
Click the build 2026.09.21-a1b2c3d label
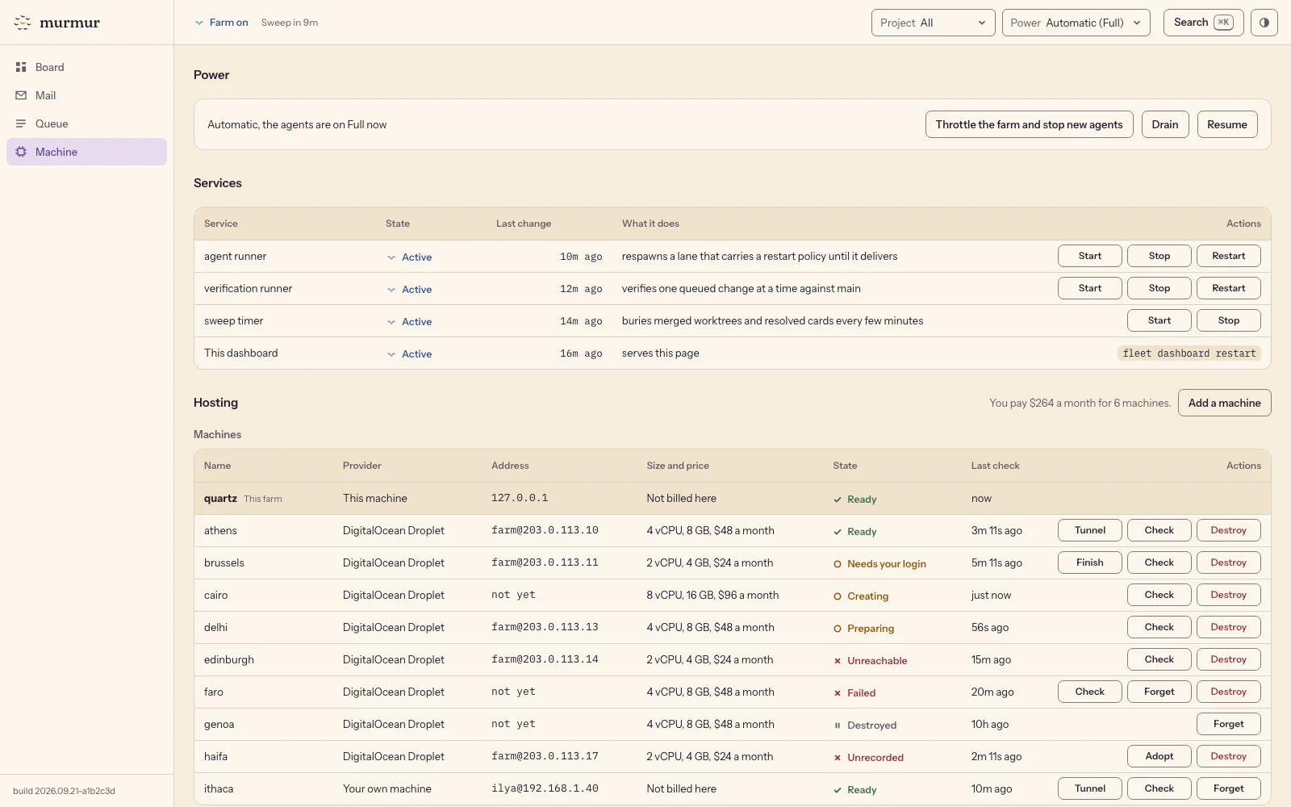tap(64, 791)
